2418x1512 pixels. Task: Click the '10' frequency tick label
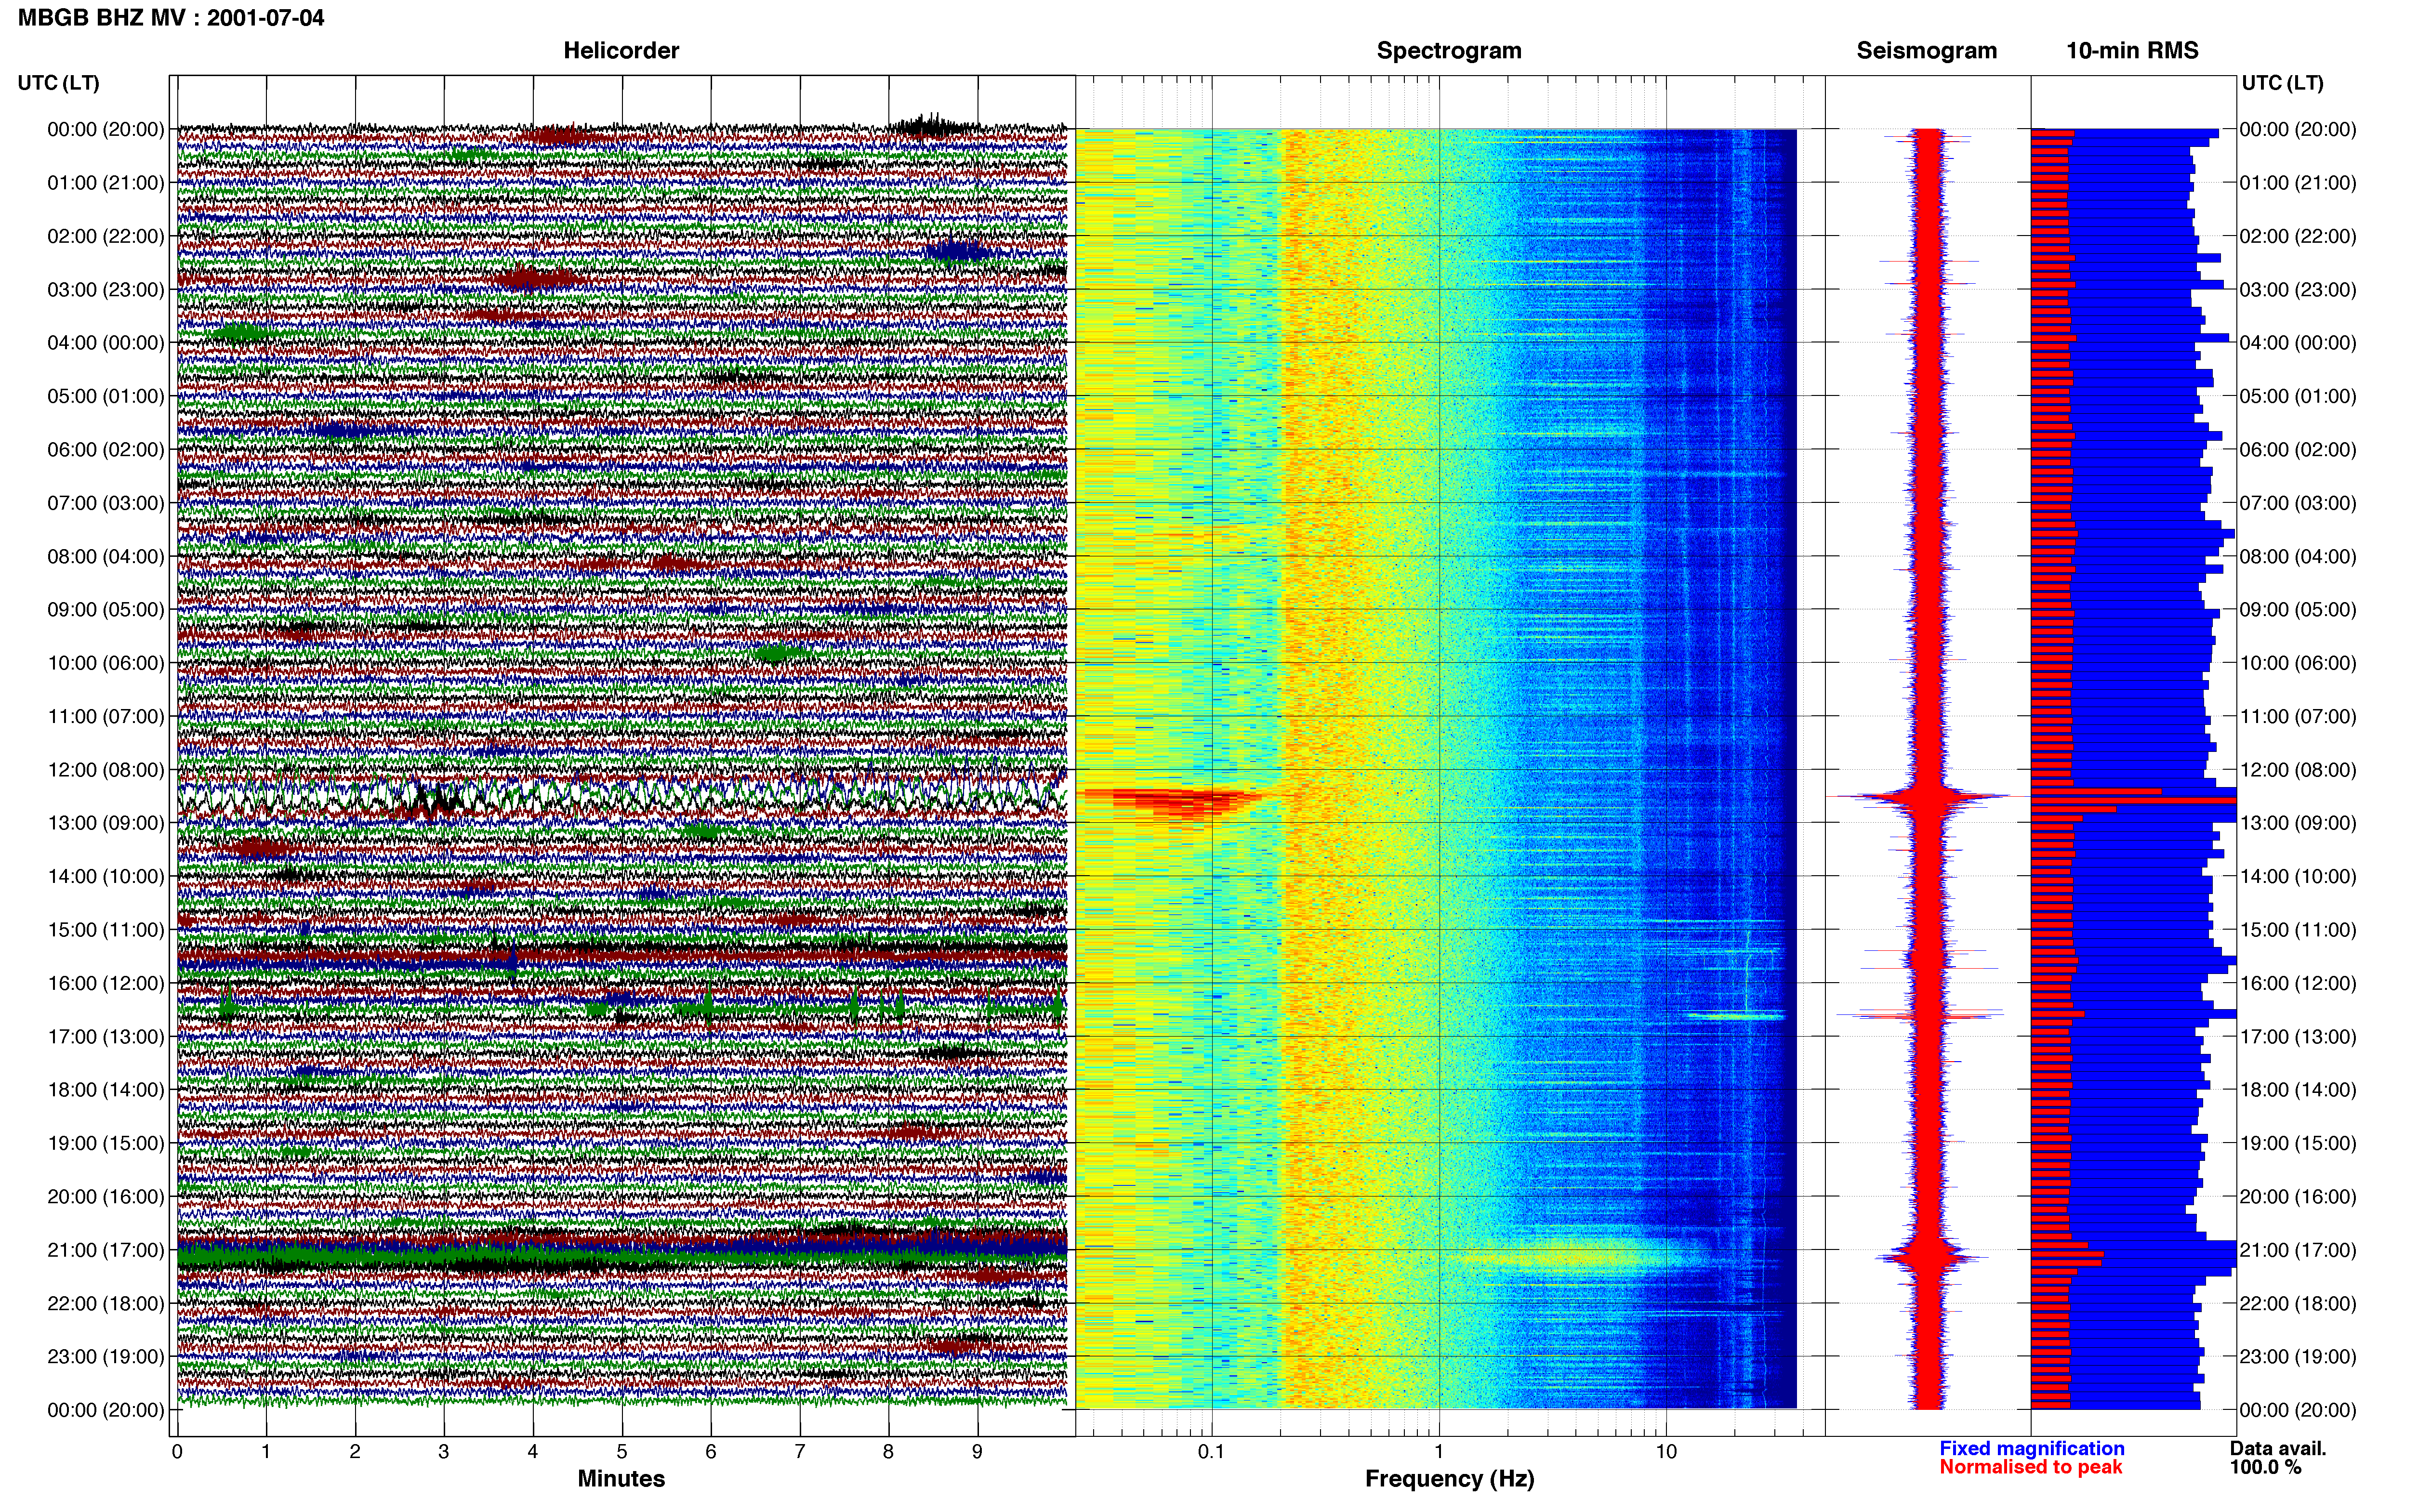click(x=1666, y=1451)
